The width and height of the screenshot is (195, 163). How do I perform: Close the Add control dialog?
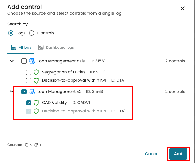point(183,8)
